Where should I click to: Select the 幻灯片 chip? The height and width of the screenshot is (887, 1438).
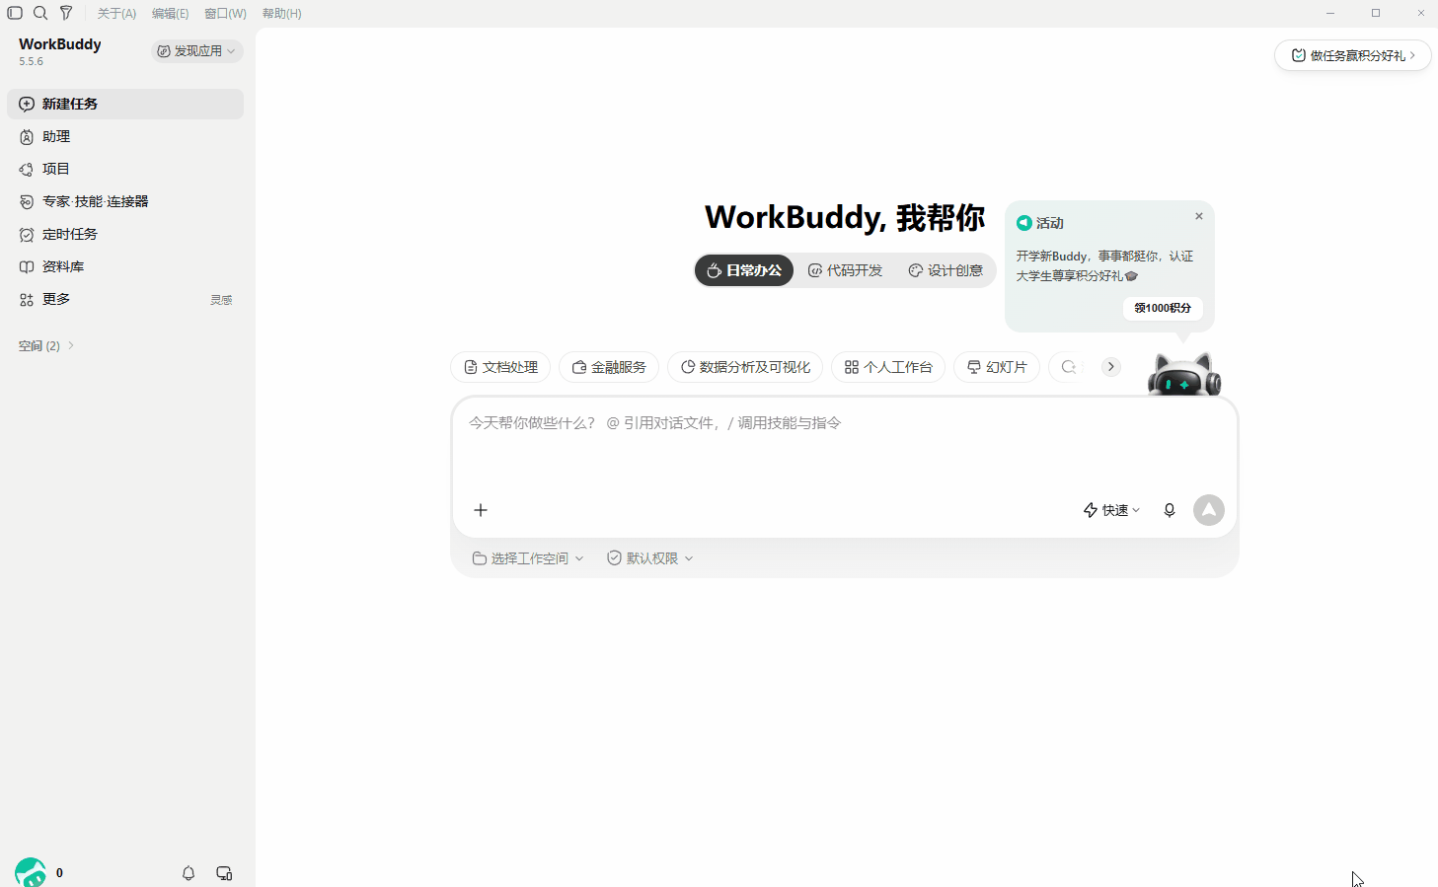[997, 367]
